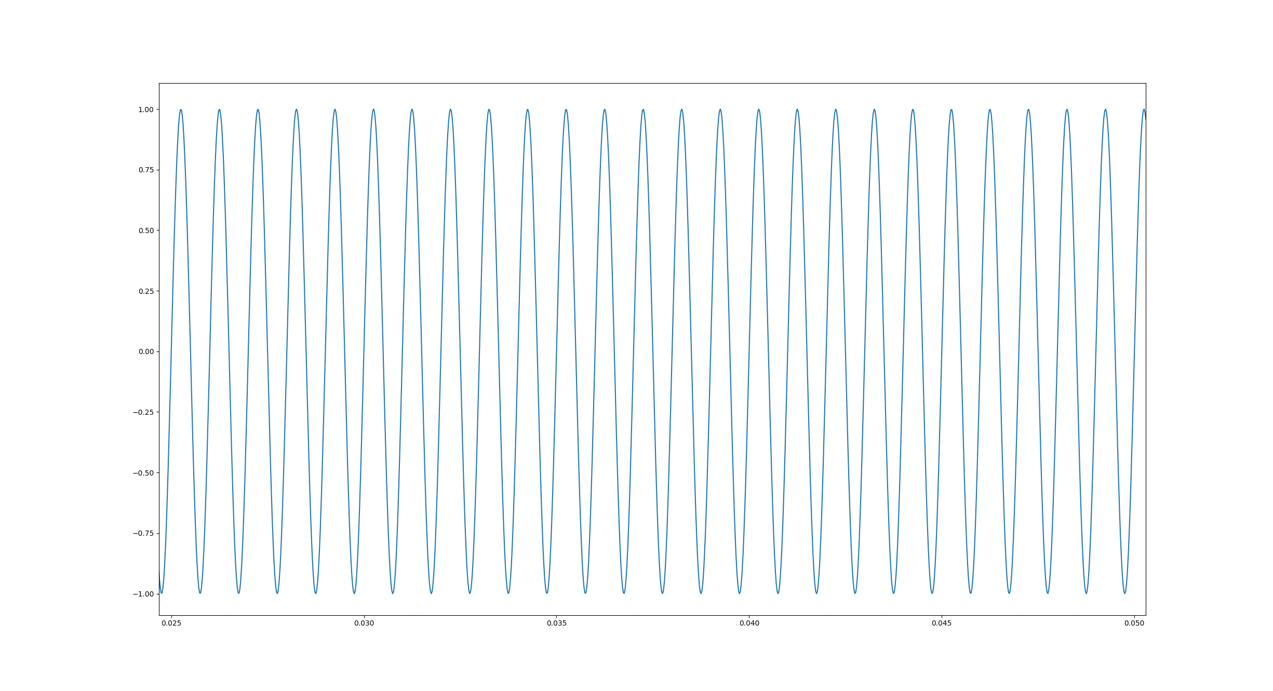The width and height of the screenshot is (1273, 691).
Task: Click the −0.25 y-axis tick label
Action: 143,412
